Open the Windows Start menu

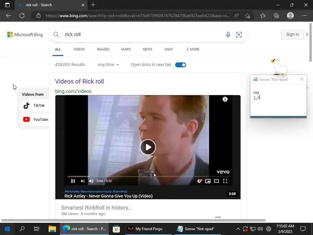tap(7, 229)
